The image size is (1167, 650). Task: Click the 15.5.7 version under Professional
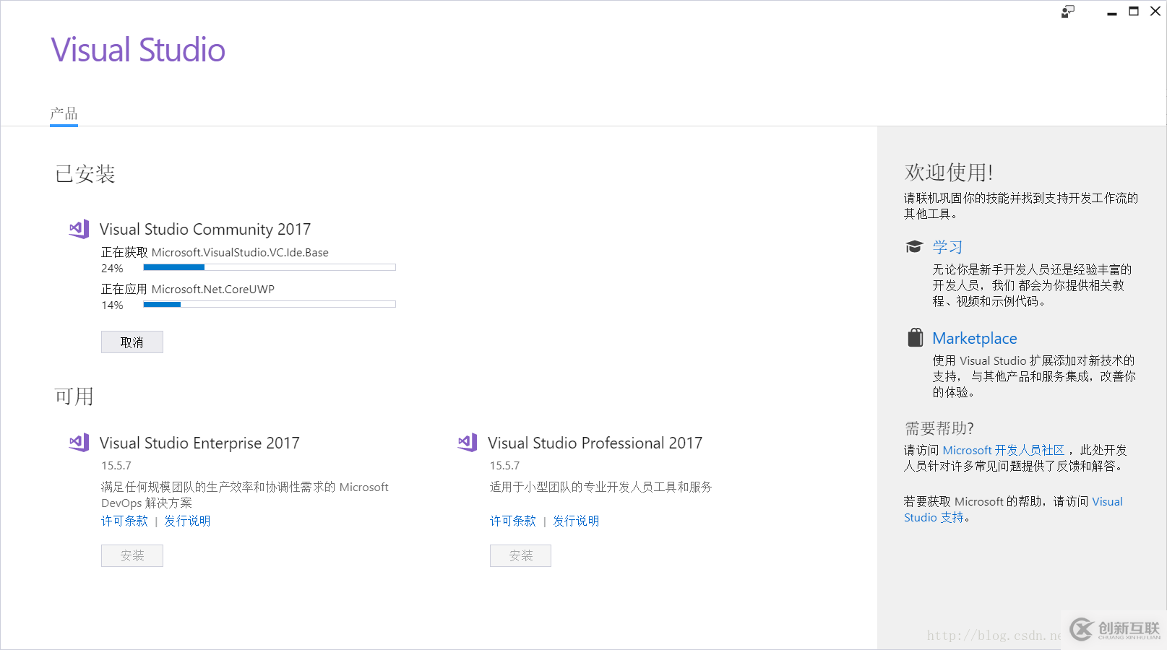pyautogui.click(x=504, y=466)
